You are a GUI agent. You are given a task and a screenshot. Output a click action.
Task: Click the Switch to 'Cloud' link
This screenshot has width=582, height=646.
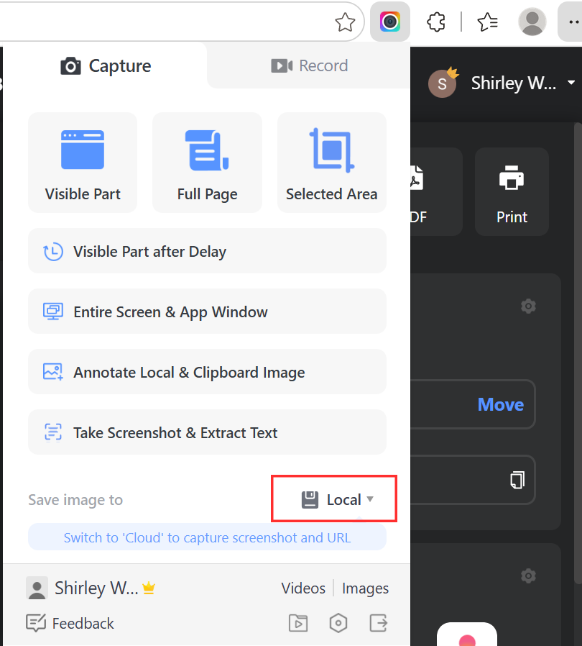coord(207,537)
